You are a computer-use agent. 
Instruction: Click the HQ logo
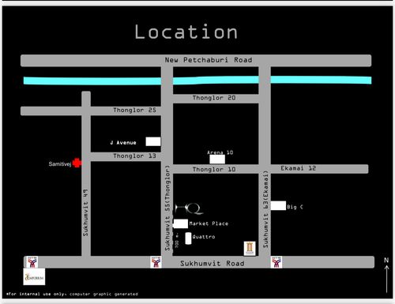[x=189, y=208]
